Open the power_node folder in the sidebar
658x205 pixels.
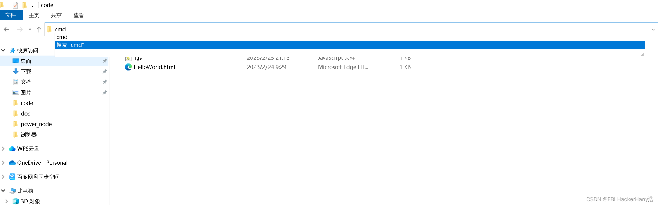click(x=36, y=124)
